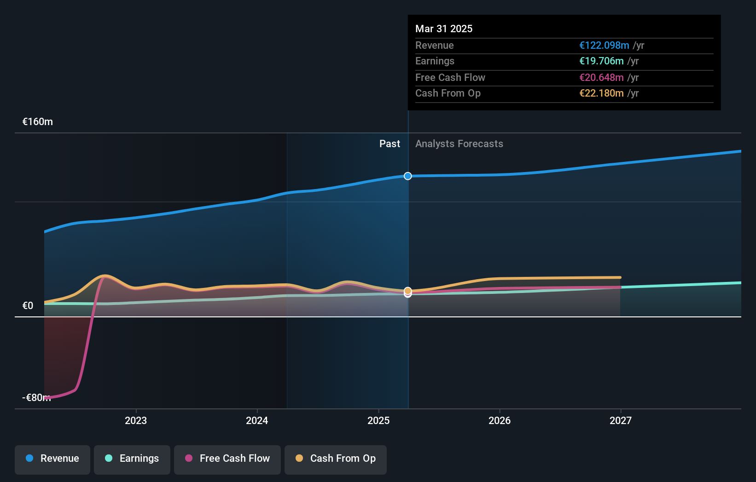Image resolution: width=756 pixels, height=482 pixels.
Task: Click the 'Free Cash Flow' row label in tooltip
Action: click(x=450, y=78)
